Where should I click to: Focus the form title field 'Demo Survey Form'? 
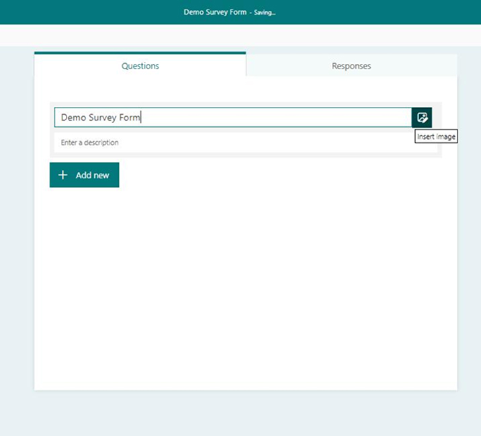[x=233, y=117]
